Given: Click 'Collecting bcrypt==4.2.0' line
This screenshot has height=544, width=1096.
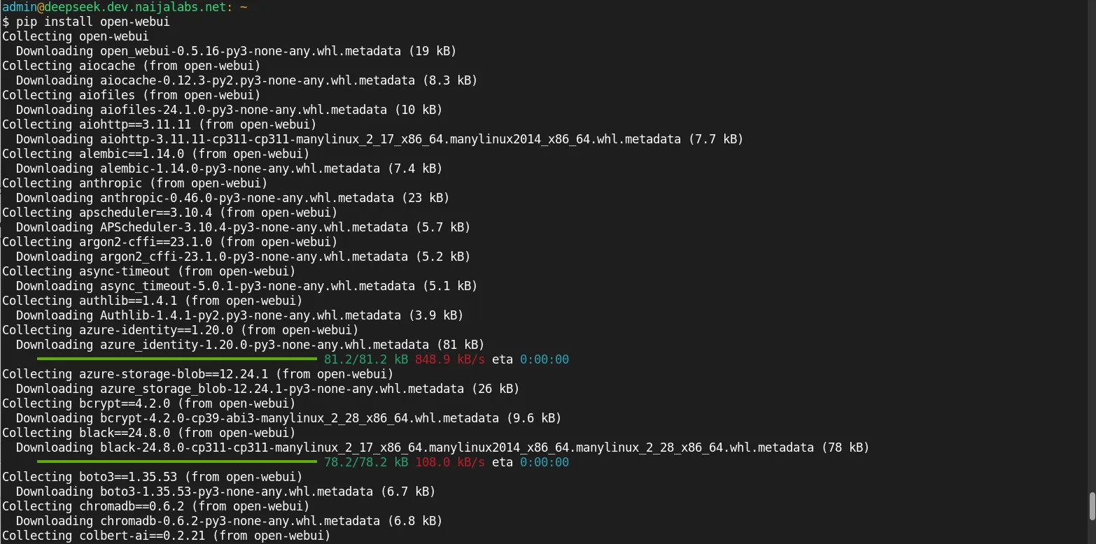Looking at the screenshot, I should coord(149,403).
